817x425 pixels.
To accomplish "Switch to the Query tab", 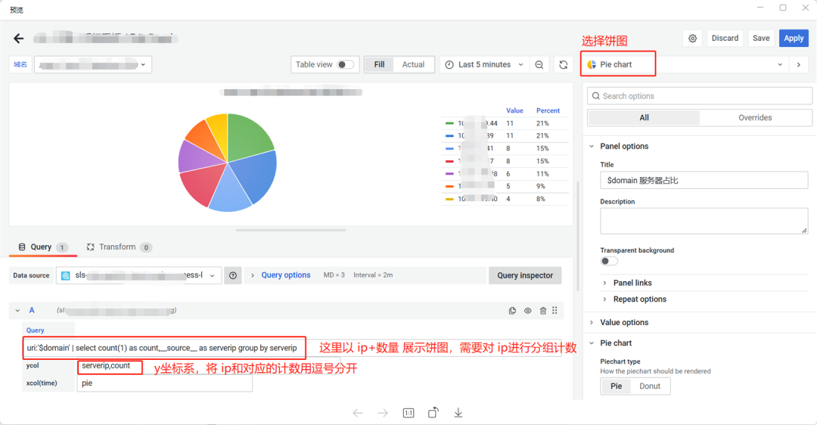I will [42, 247].
